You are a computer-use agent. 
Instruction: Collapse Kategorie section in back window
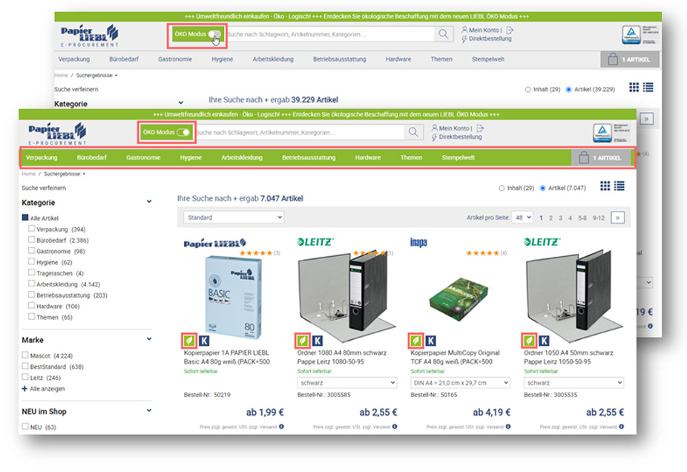pyautogui.click(x=180, y=102)
